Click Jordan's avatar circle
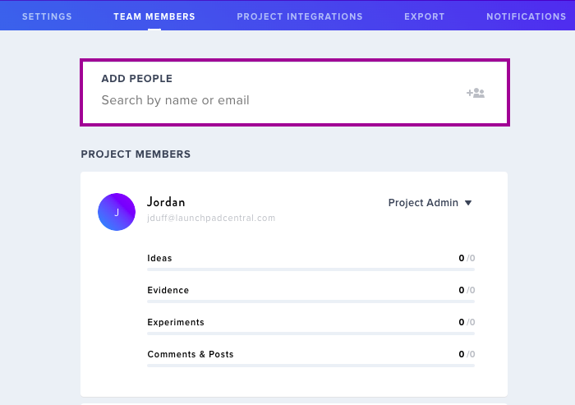The height and width of the screenshot is (405, 575). [117, 212]
